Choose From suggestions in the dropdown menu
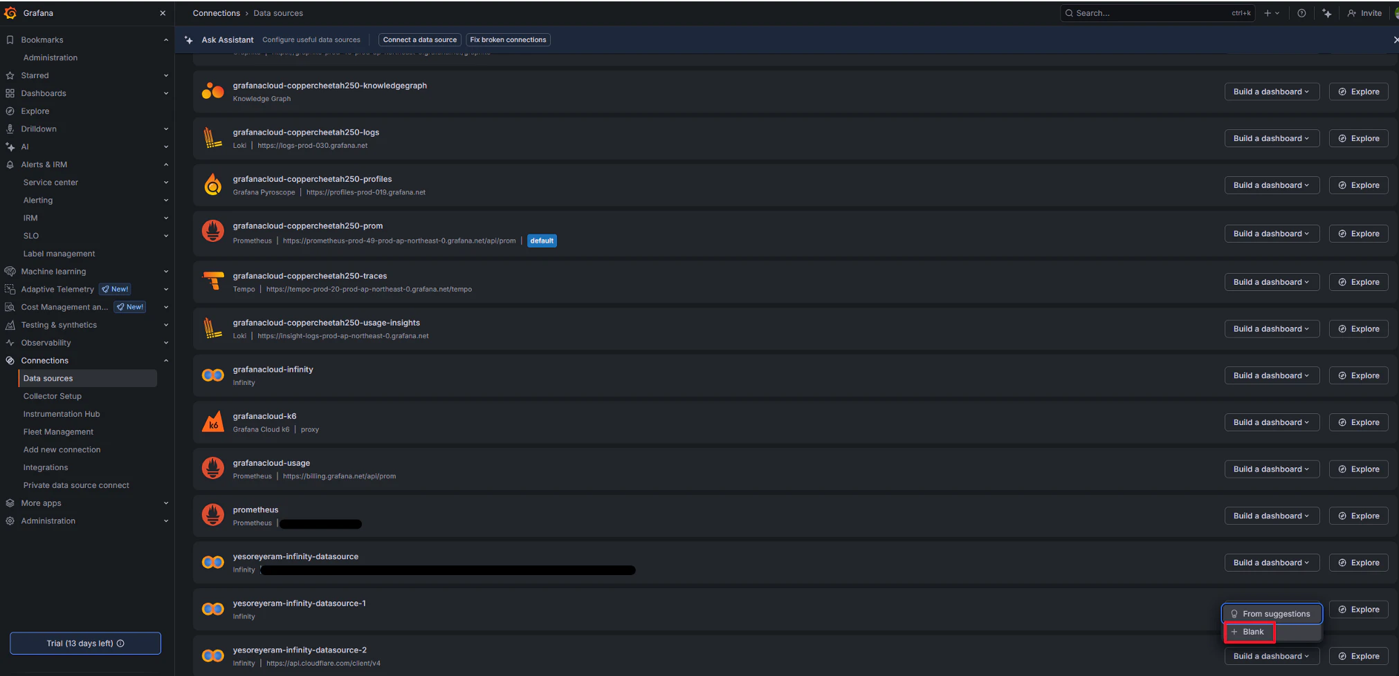The width and height of the screenshot is (1399, 676). [1272, 614]
